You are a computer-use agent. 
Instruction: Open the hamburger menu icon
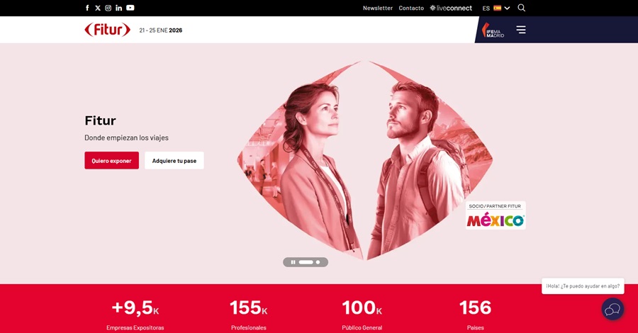click(x=521, y=30)
